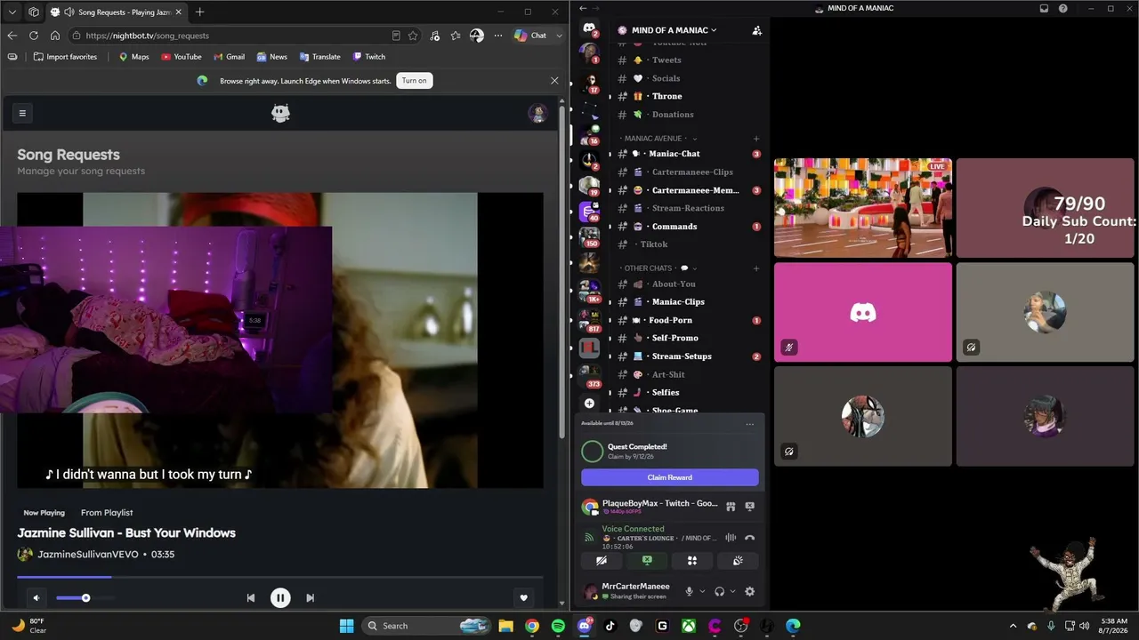The height and width of the screenshot is (640, 1139).
Task: Open the Gmail bookmark
Action: pyautogui.click(x=229, y=57)
